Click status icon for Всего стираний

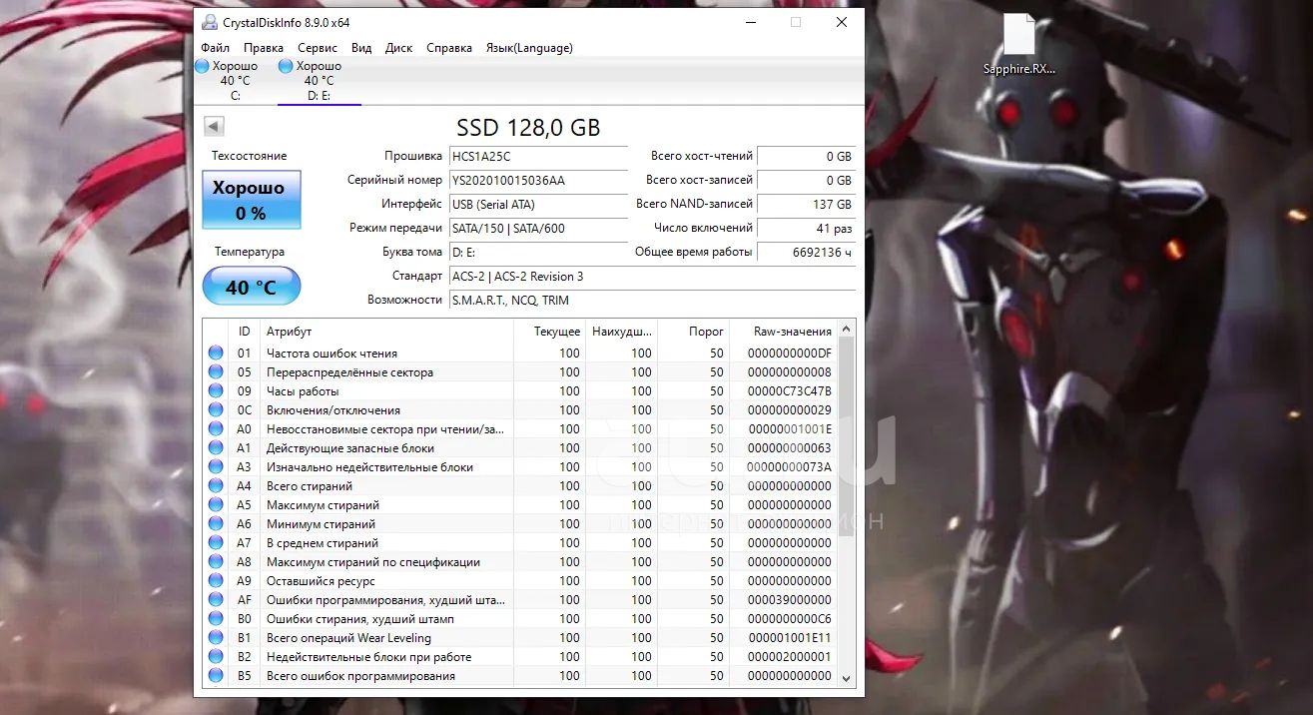pos(216,485)
